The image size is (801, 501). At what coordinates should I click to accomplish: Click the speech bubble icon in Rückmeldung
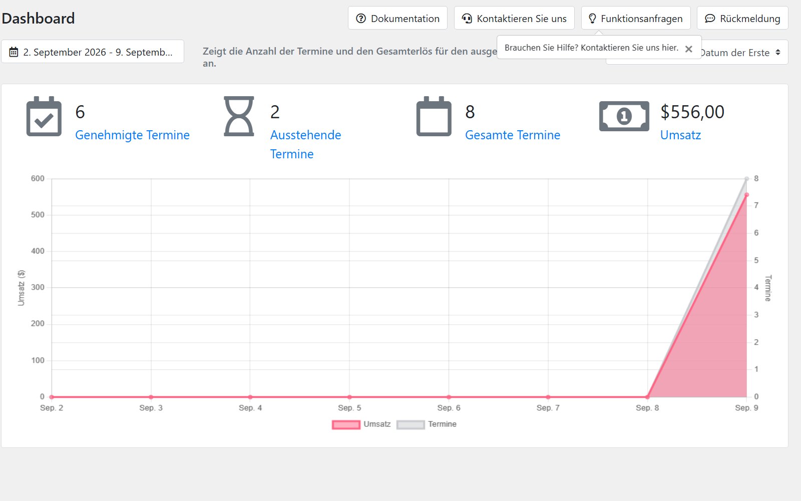[x=710, y=19]
